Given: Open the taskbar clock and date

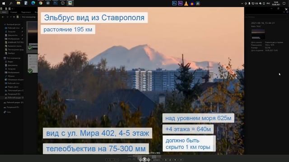Looking at the screenshot, I should click(x=276, y=4).
